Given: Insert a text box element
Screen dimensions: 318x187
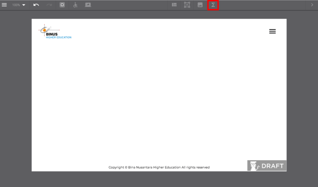Looking at the screenshot, I should pos(187,5).
